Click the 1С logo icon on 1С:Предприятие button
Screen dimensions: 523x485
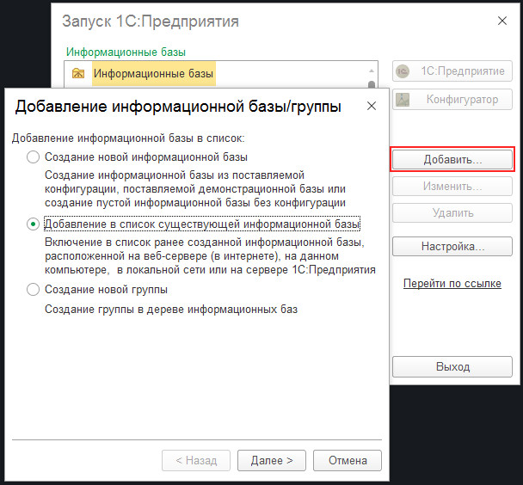coord(403,71)
